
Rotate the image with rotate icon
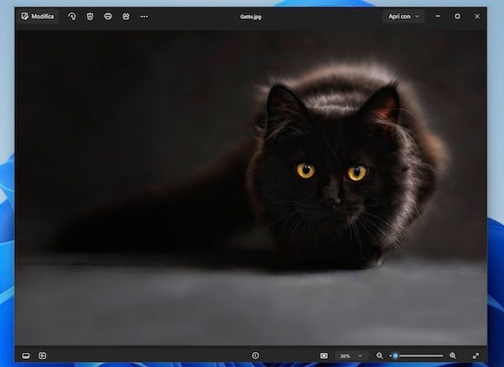[x=73, y=17]
